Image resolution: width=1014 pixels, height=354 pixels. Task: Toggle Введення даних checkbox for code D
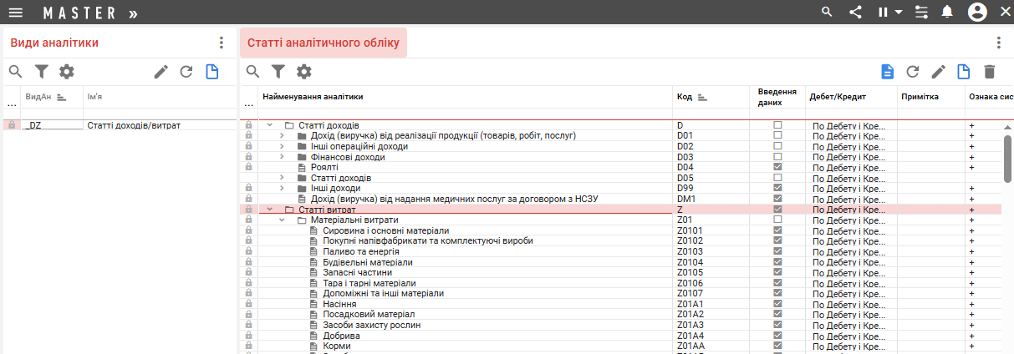click(x=777, y=125)
